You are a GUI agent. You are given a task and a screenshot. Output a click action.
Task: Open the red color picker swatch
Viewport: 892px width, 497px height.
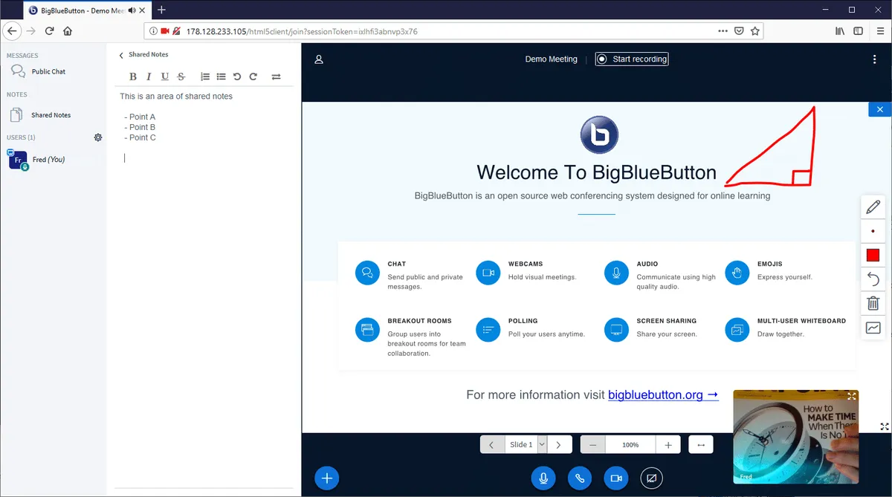click(873, 256)
